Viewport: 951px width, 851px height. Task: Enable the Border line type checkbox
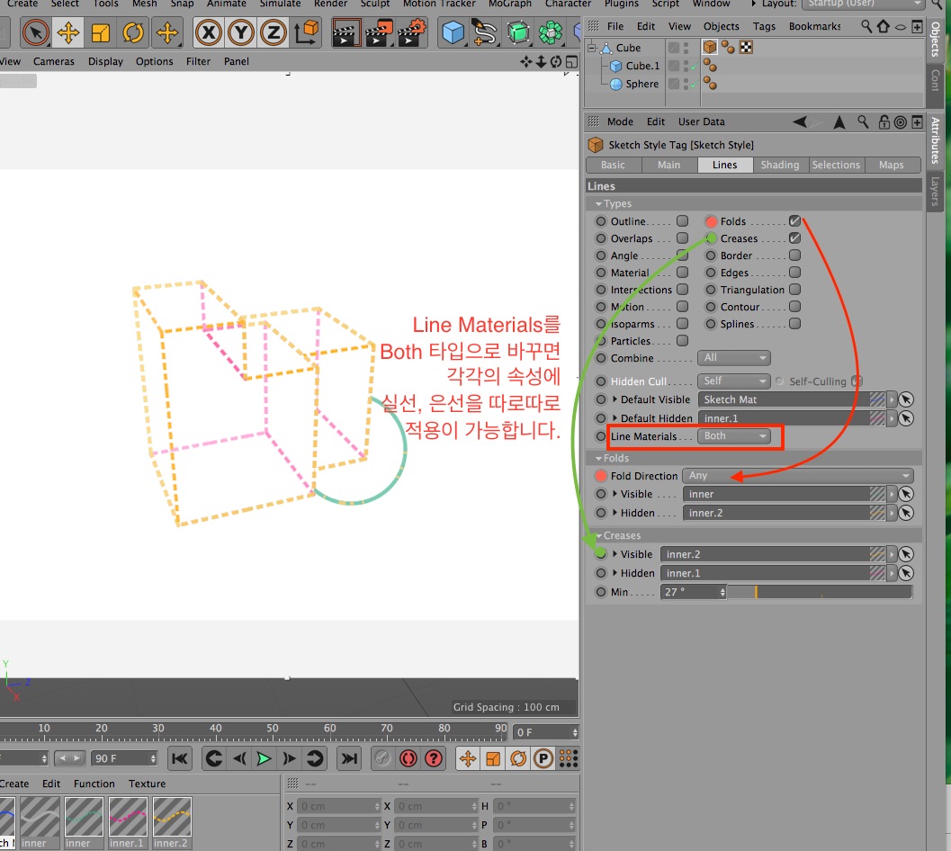[794, 255]
